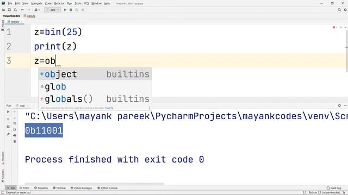This screenshot has width=348, height=195.
Task: Open the Run menu
Action: click(x=70, y=4)
